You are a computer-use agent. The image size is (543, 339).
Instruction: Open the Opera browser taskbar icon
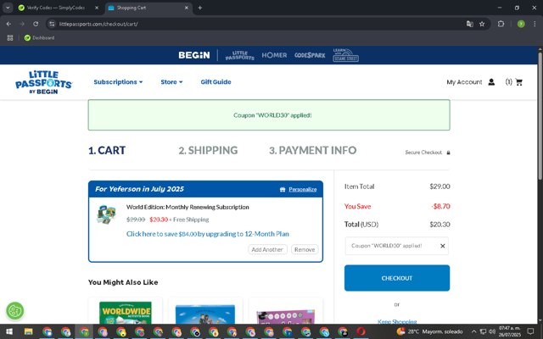361,331
